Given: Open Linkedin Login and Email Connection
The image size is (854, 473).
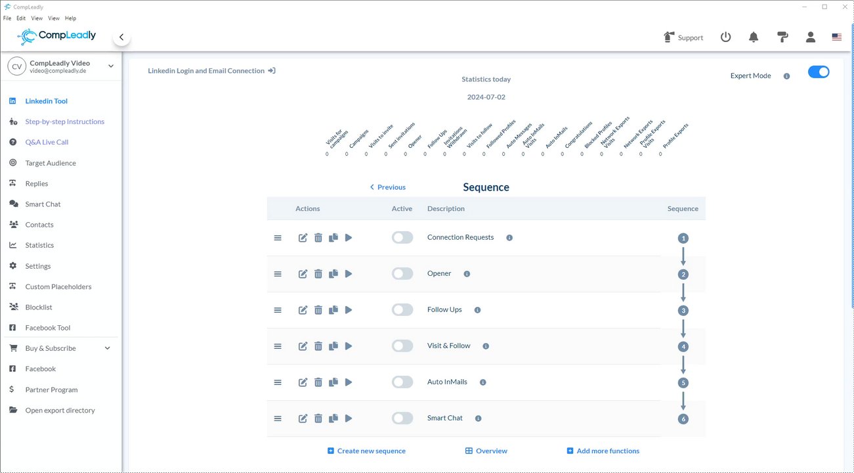Looking at the screenshot, I should 211,70.
